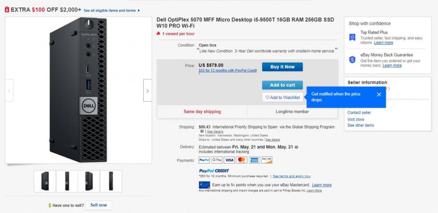Open the Contact seller link

[x=359, y=113]
